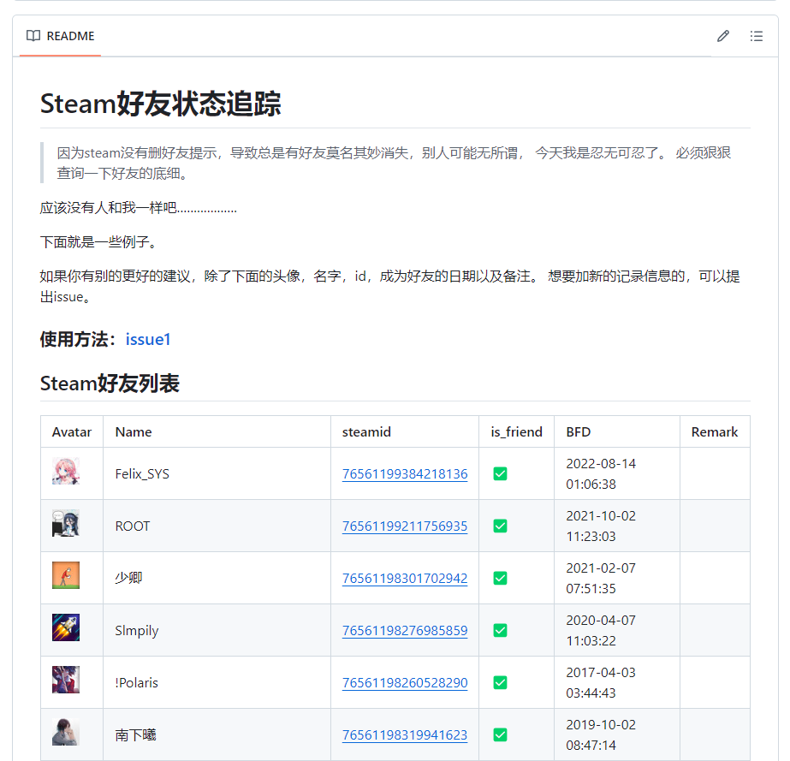Click the Remark column header

click(715, 432)
